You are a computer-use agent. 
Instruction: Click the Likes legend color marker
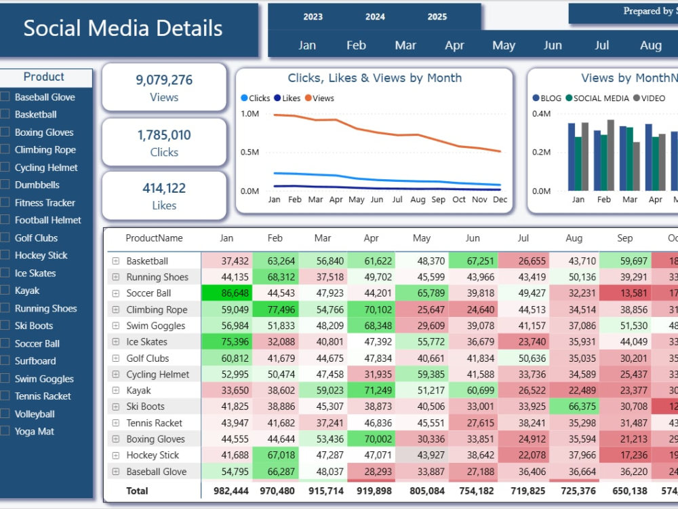pyautogui.click(x=277, y=98)
